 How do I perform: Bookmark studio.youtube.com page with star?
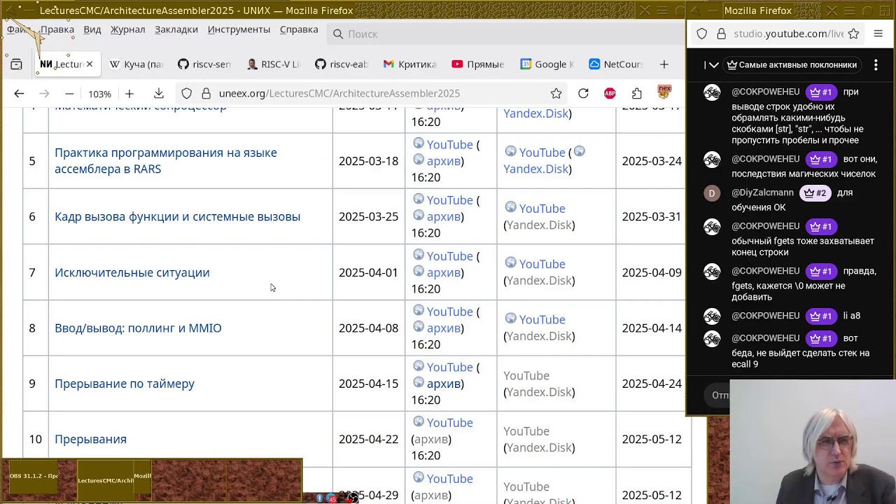click(x=853, y=34)
